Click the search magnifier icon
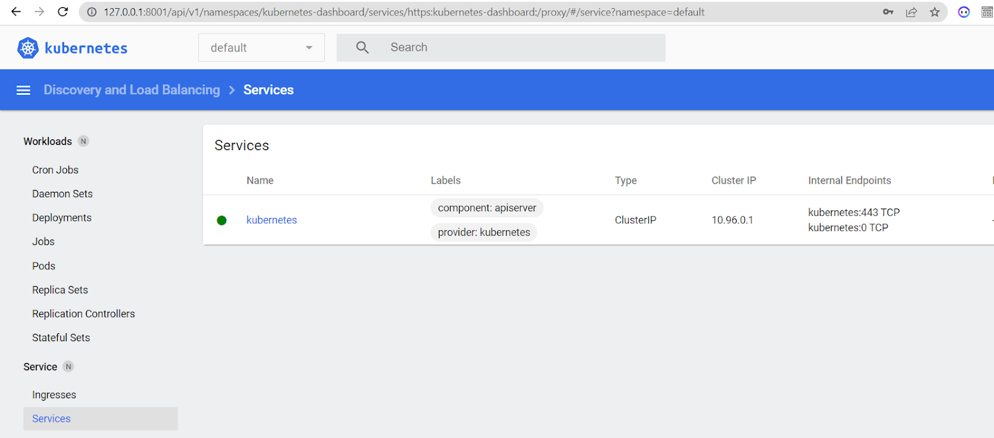Screen dimensions: 994x438 pos(362,47)
